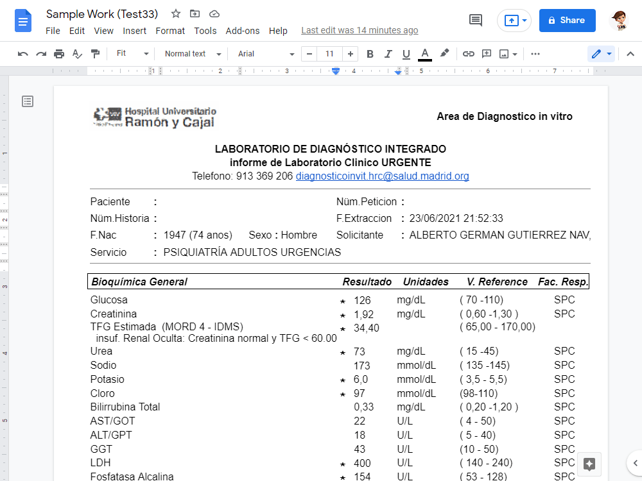This screenshot has width=642, height=481.
Task: Toggle bold formatting
Action: click(x=370, y=54)
